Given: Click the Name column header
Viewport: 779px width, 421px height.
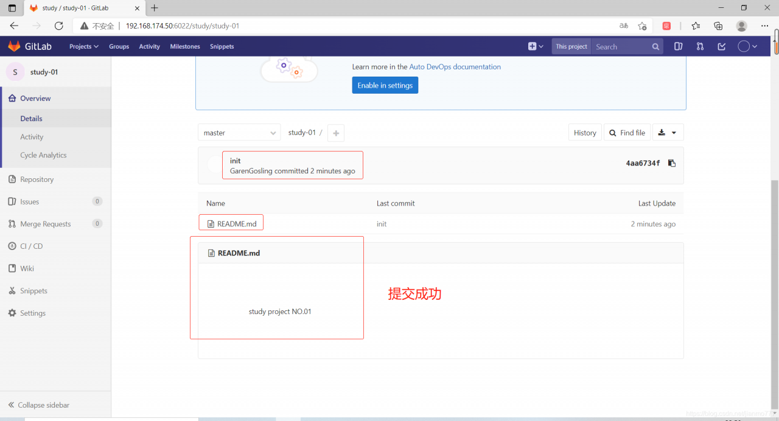Looking at the screenshot, I should pos(215,203).
